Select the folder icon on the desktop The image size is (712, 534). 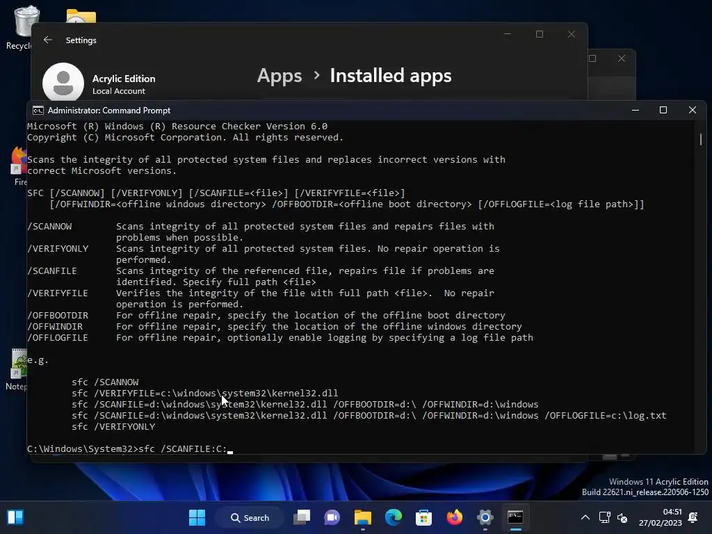point(81,16)
